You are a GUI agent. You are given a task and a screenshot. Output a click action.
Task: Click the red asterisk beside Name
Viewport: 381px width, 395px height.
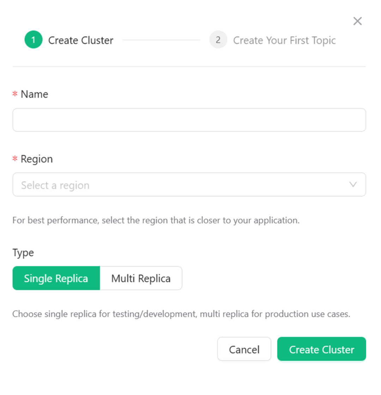(x=15, y=94)
